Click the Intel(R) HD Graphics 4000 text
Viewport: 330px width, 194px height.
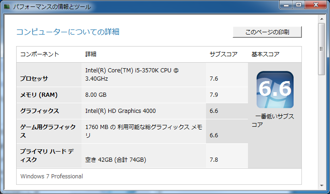pyautogui.click(x=120, y=111)
